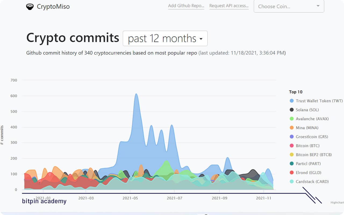Image resolution: width=344 pixels, height=215 pixels.
Task: Toggle Solana (SOL) legend dot
Action: tap(292, 110)
